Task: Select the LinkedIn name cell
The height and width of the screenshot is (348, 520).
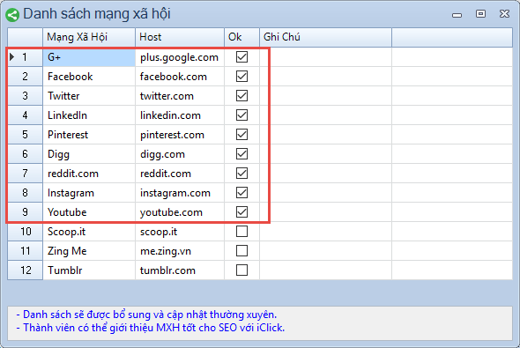Action: click(x=89, y=115)
